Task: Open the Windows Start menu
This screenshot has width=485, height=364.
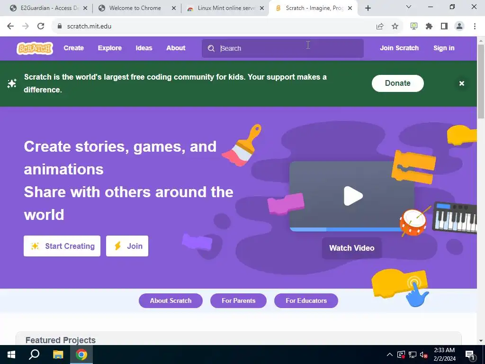Action: click(x=11, y=355)
